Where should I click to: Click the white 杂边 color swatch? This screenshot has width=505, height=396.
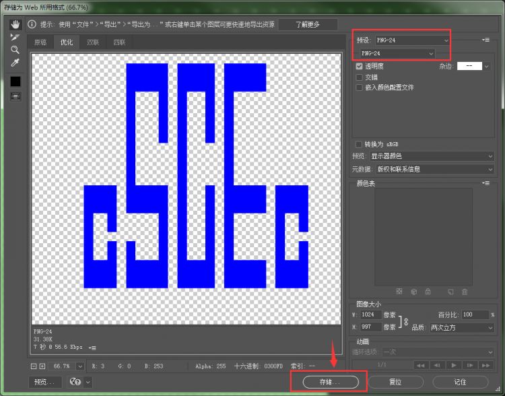(469, 66)
